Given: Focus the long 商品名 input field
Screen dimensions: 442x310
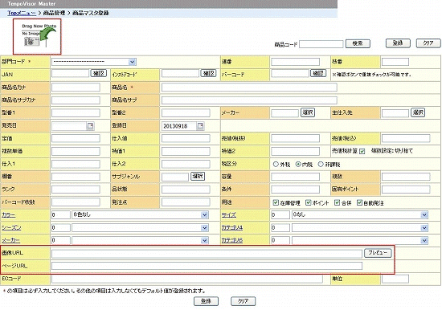Looking at the screenshot, I should (249, 87).
